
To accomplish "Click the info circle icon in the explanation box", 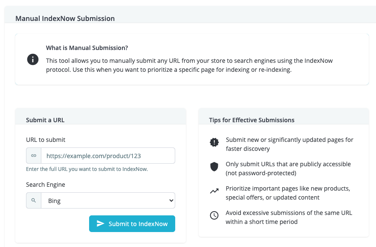I will tap(33, 59).
